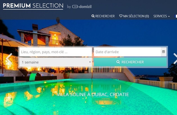Focus the Lieu, région, pays search field
This screenshot has width=177, height=115.
56,52
